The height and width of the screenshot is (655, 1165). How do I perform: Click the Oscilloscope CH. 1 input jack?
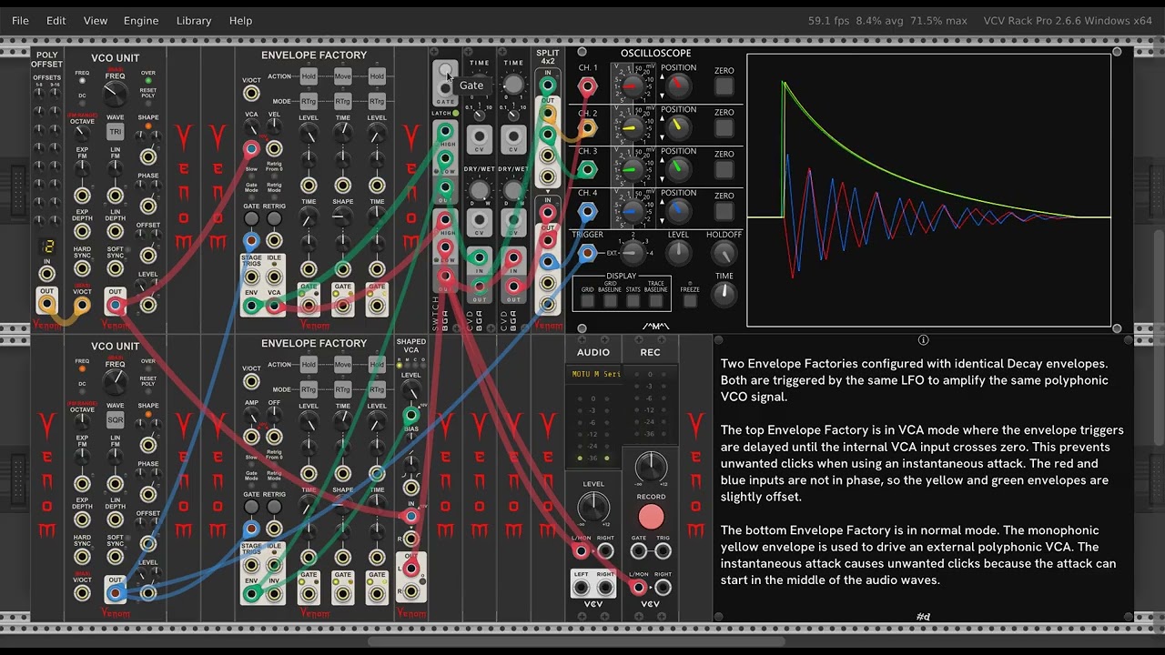[x=587, y=87]
